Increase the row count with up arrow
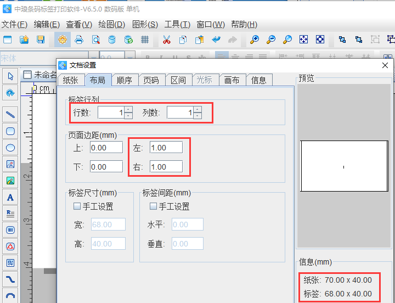 (x=128, y=109)
